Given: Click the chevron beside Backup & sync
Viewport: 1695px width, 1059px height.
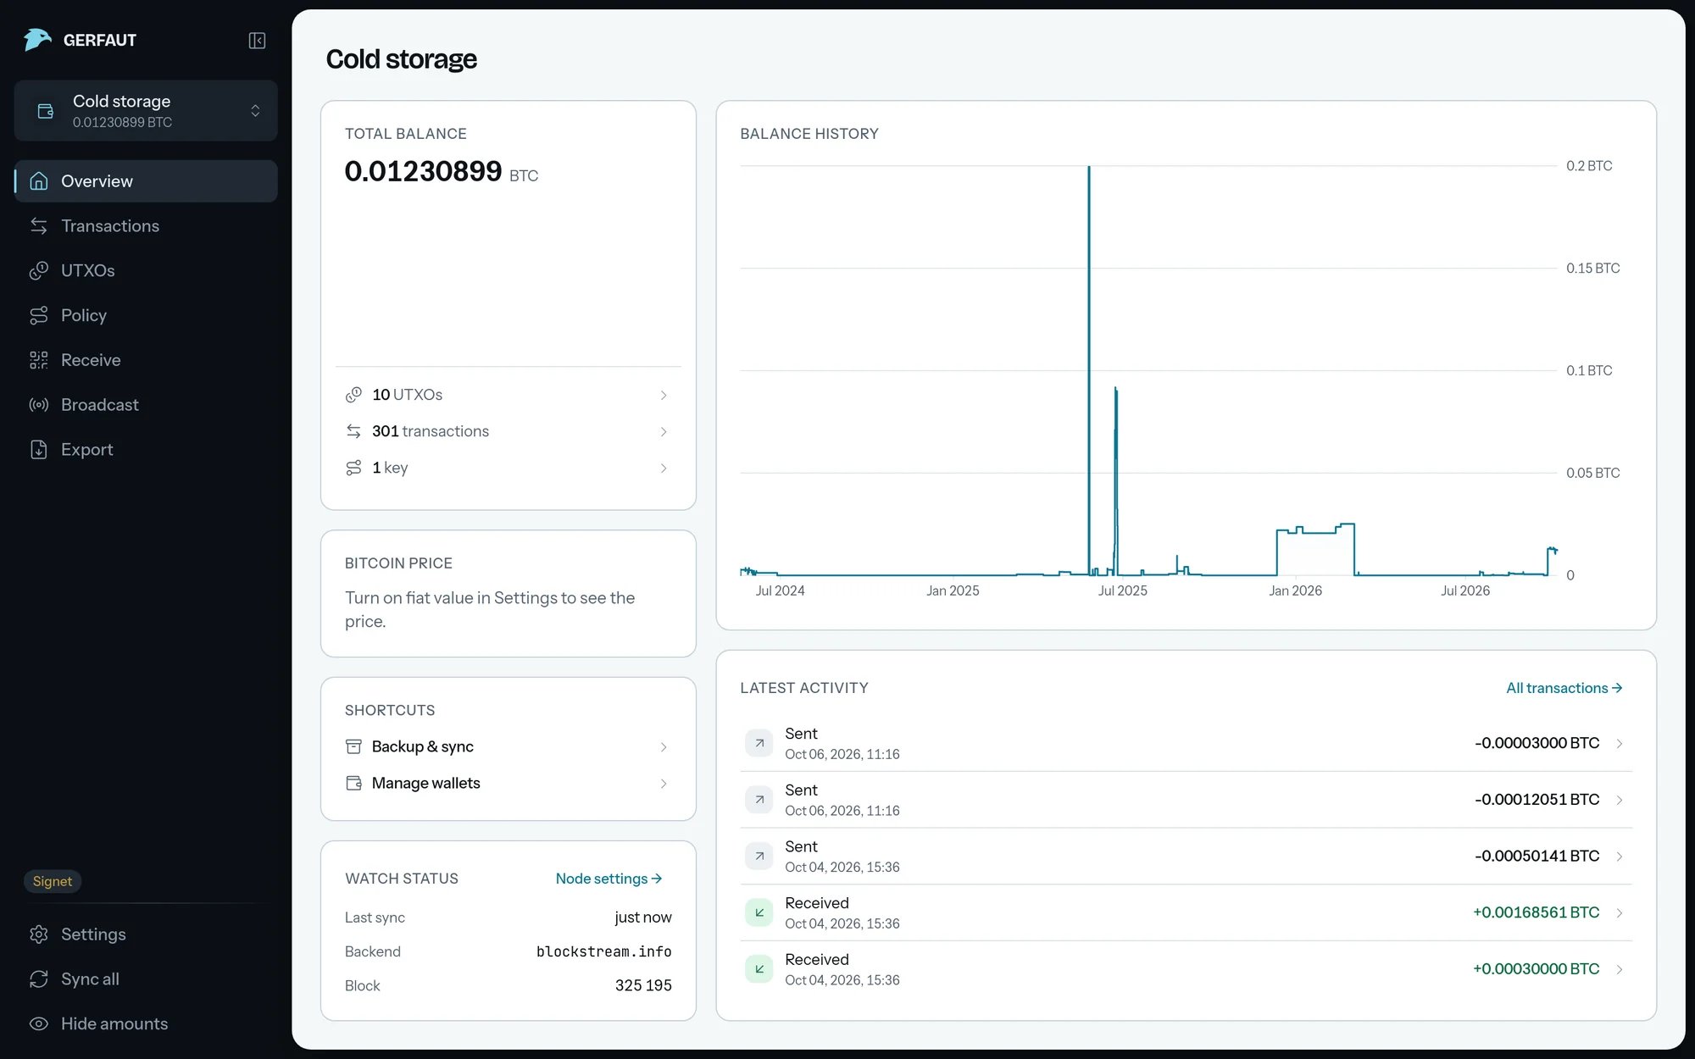Looking at the screenshot, I should (x=664, y=747).
